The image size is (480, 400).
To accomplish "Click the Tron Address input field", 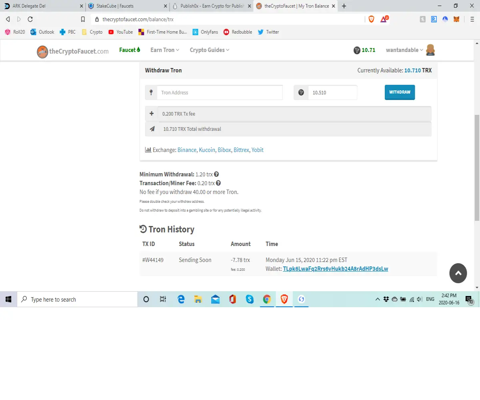I will (x=220, y=92).
